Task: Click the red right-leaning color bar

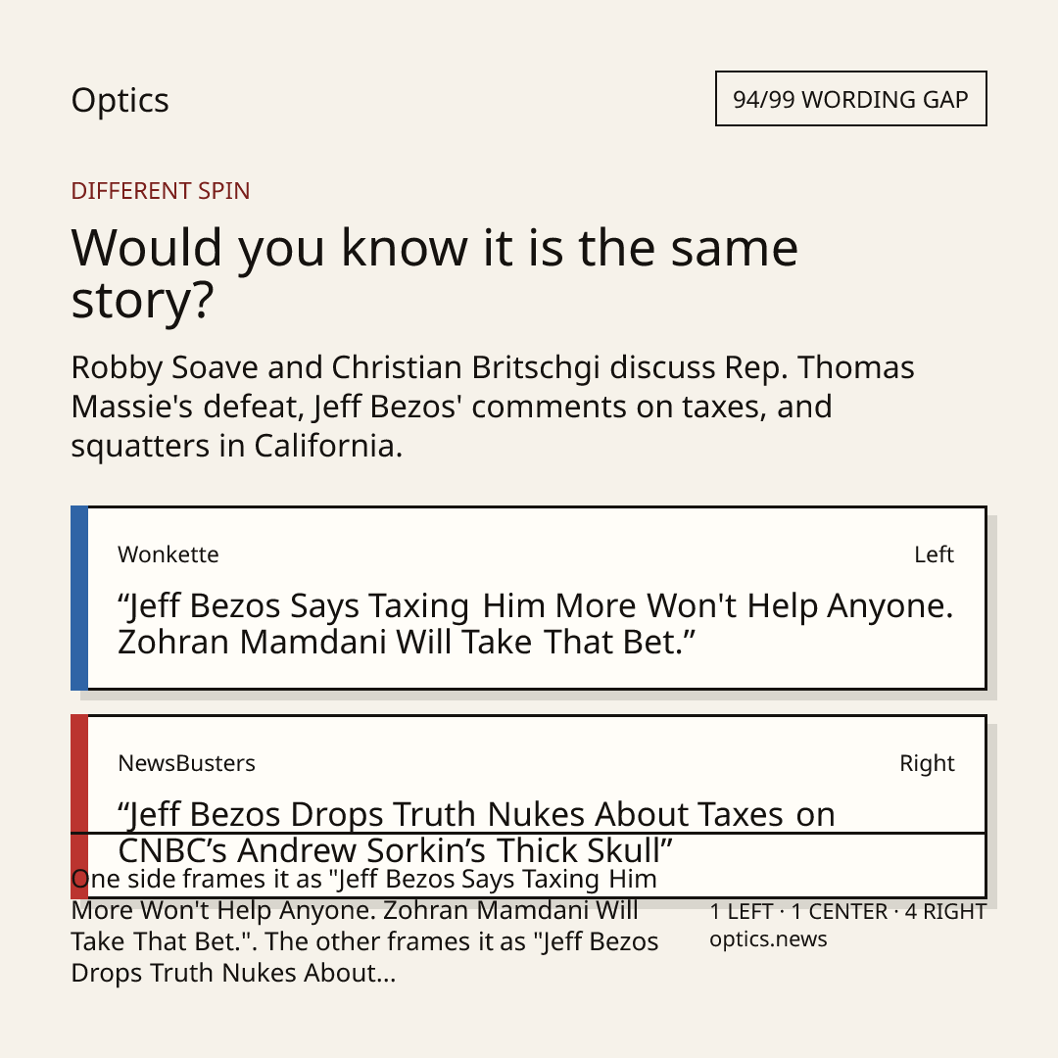Action: tap(79, 806)
